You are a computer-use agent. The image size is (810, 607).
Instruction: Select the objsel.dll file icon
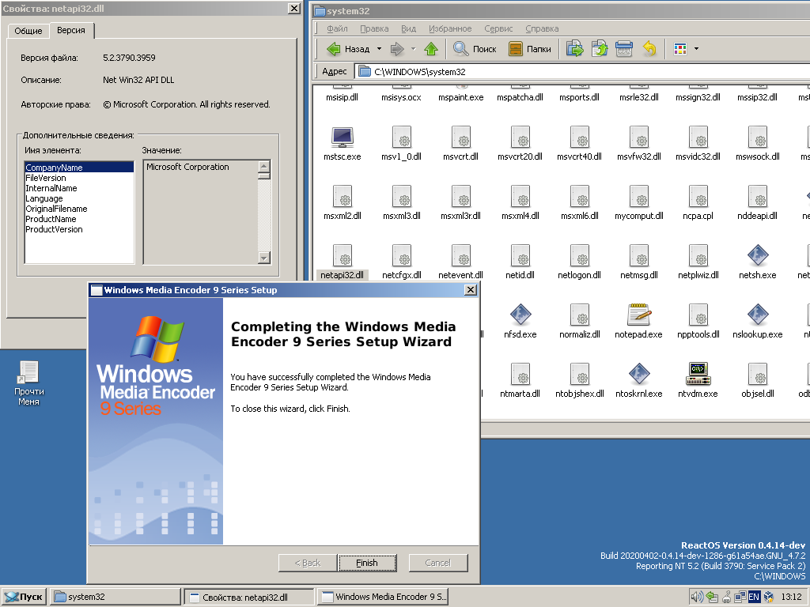[757, 374]
